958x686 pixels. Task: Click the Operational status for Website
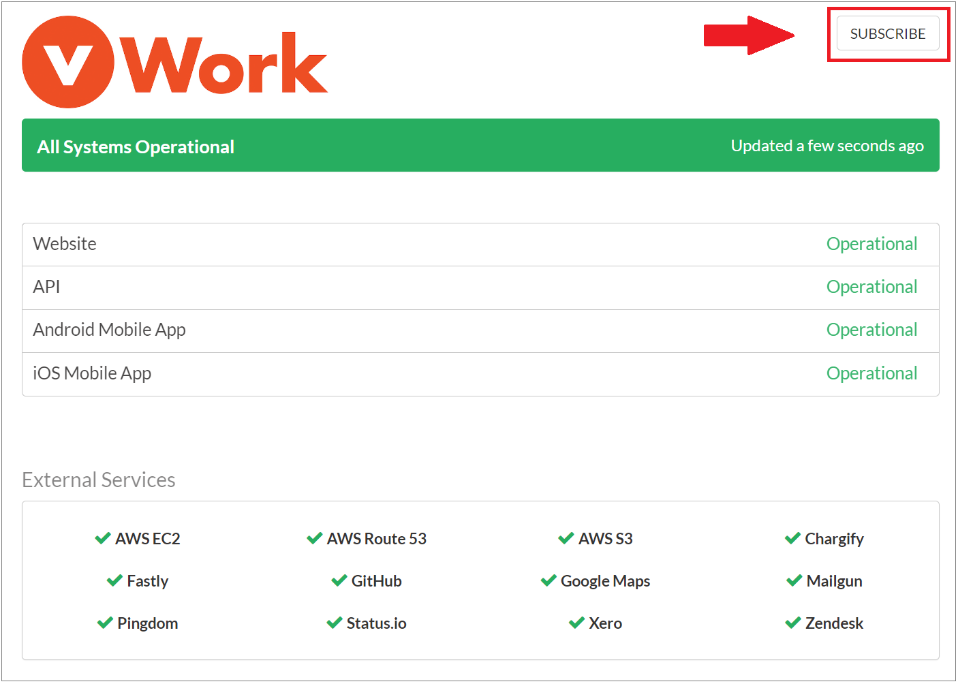(x=871, y=244)
